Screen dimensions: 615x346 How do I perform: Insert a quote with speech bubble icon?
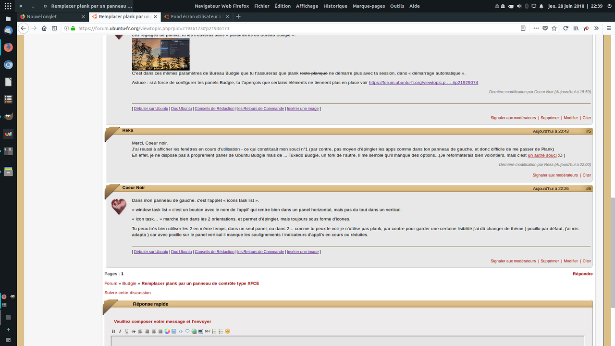(187, 331)
